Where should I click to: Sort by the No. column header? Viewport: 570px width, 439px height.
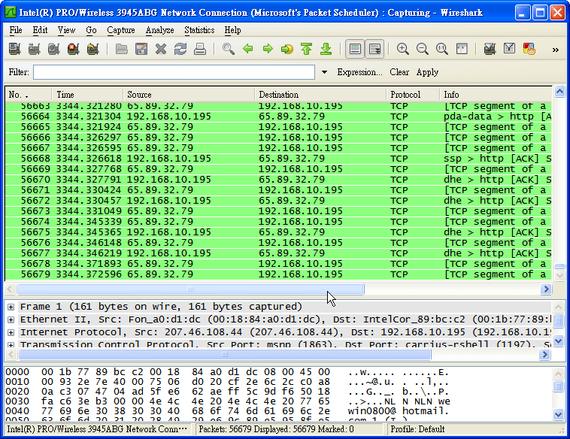(29, 95)
